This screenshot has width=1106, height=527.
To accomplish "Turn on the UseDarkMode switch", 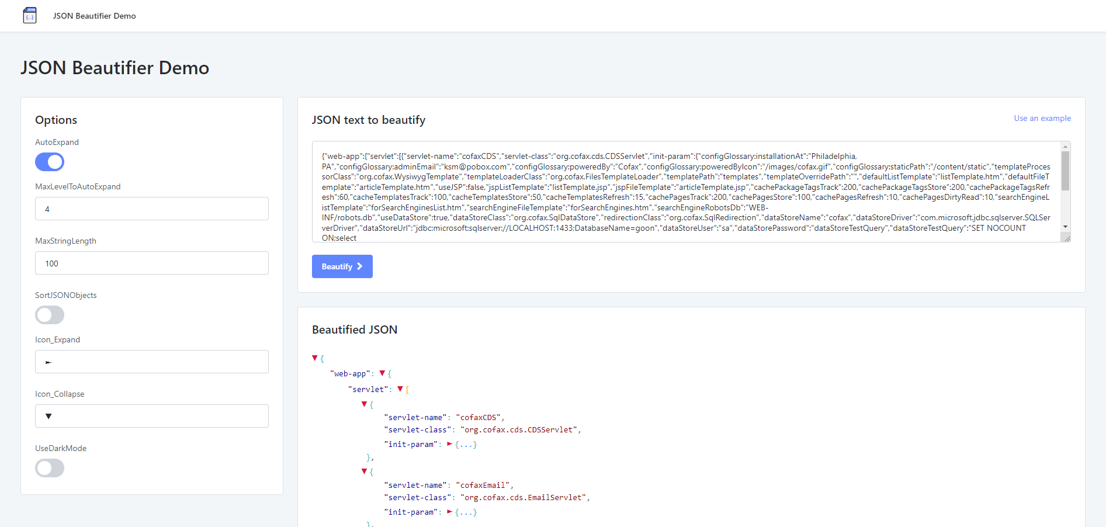I will 50,468.
